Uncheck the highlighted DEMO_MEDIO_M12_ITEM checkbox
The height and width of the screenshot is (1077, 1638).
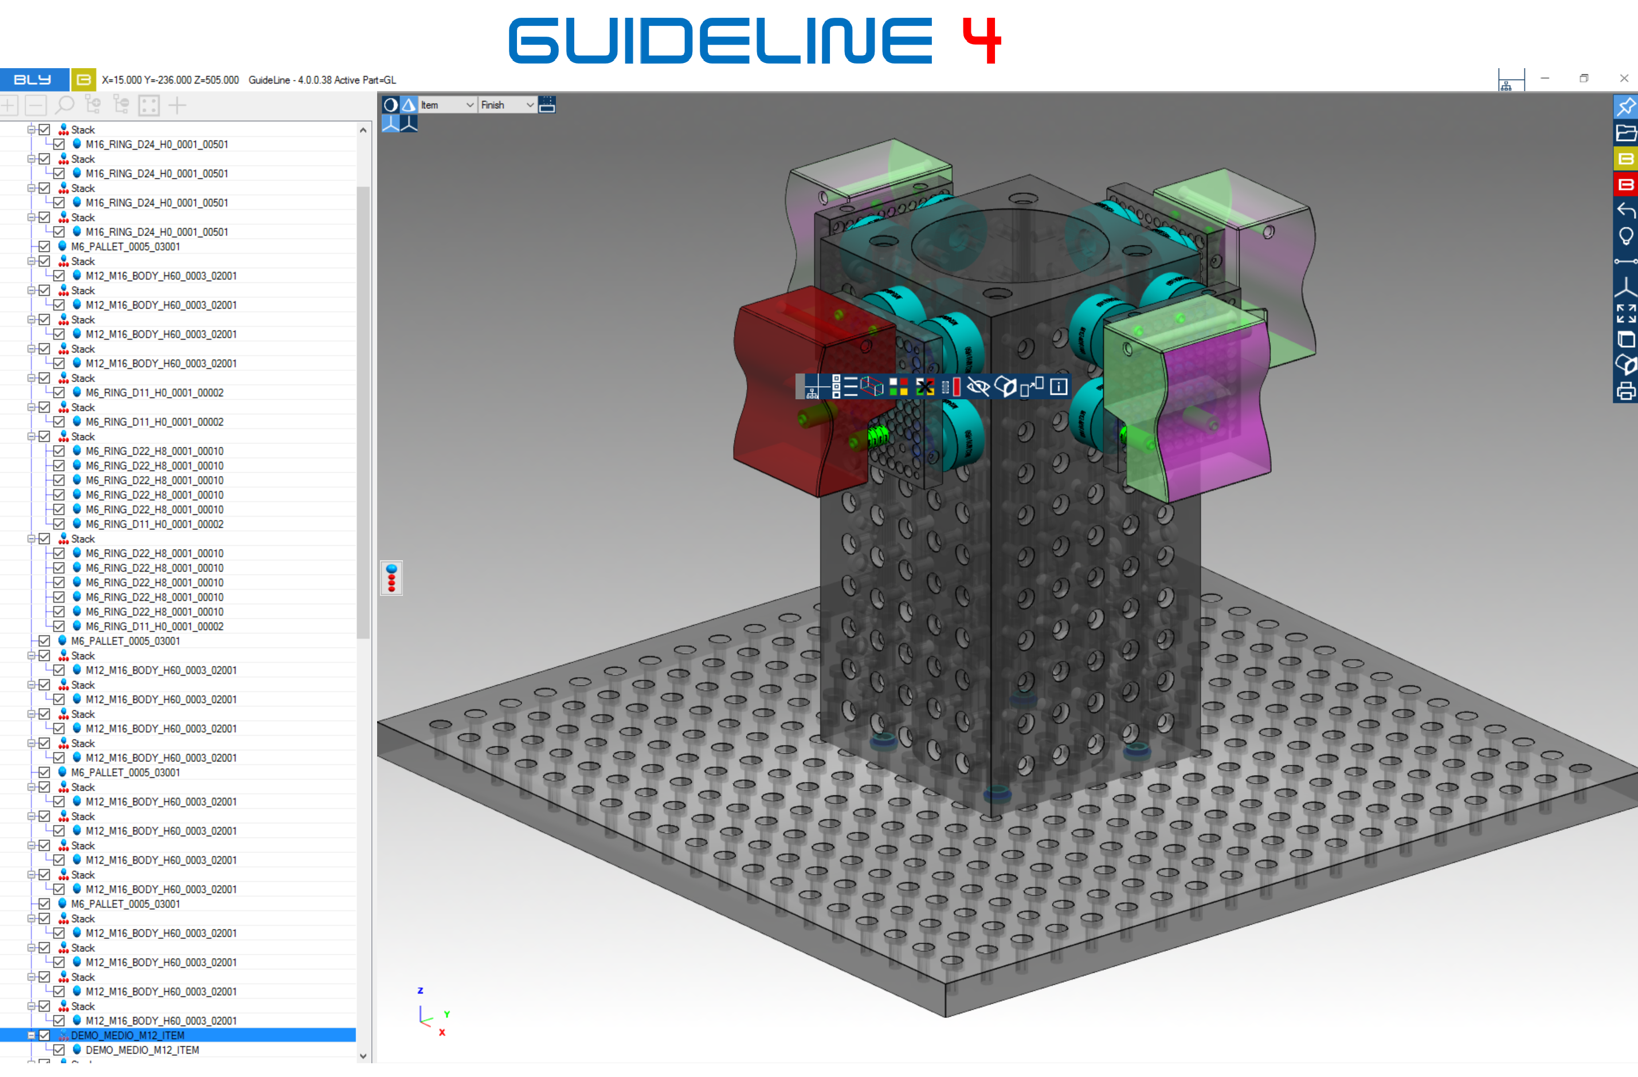[x=45, y=1035]
